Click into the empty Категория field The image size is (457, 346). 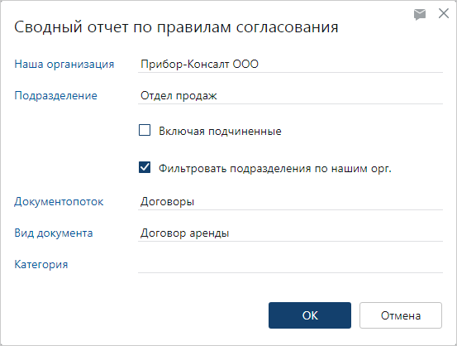coord(290,265)
